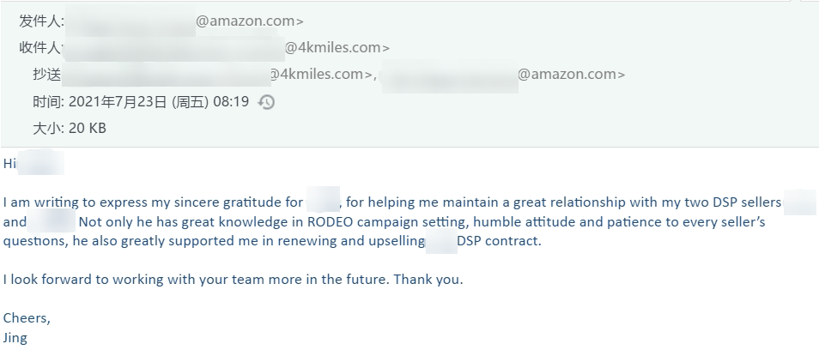The height and width of the screenshot is (356, 819).
Task: Click the 20 KB size value
Action: (87, 128)
